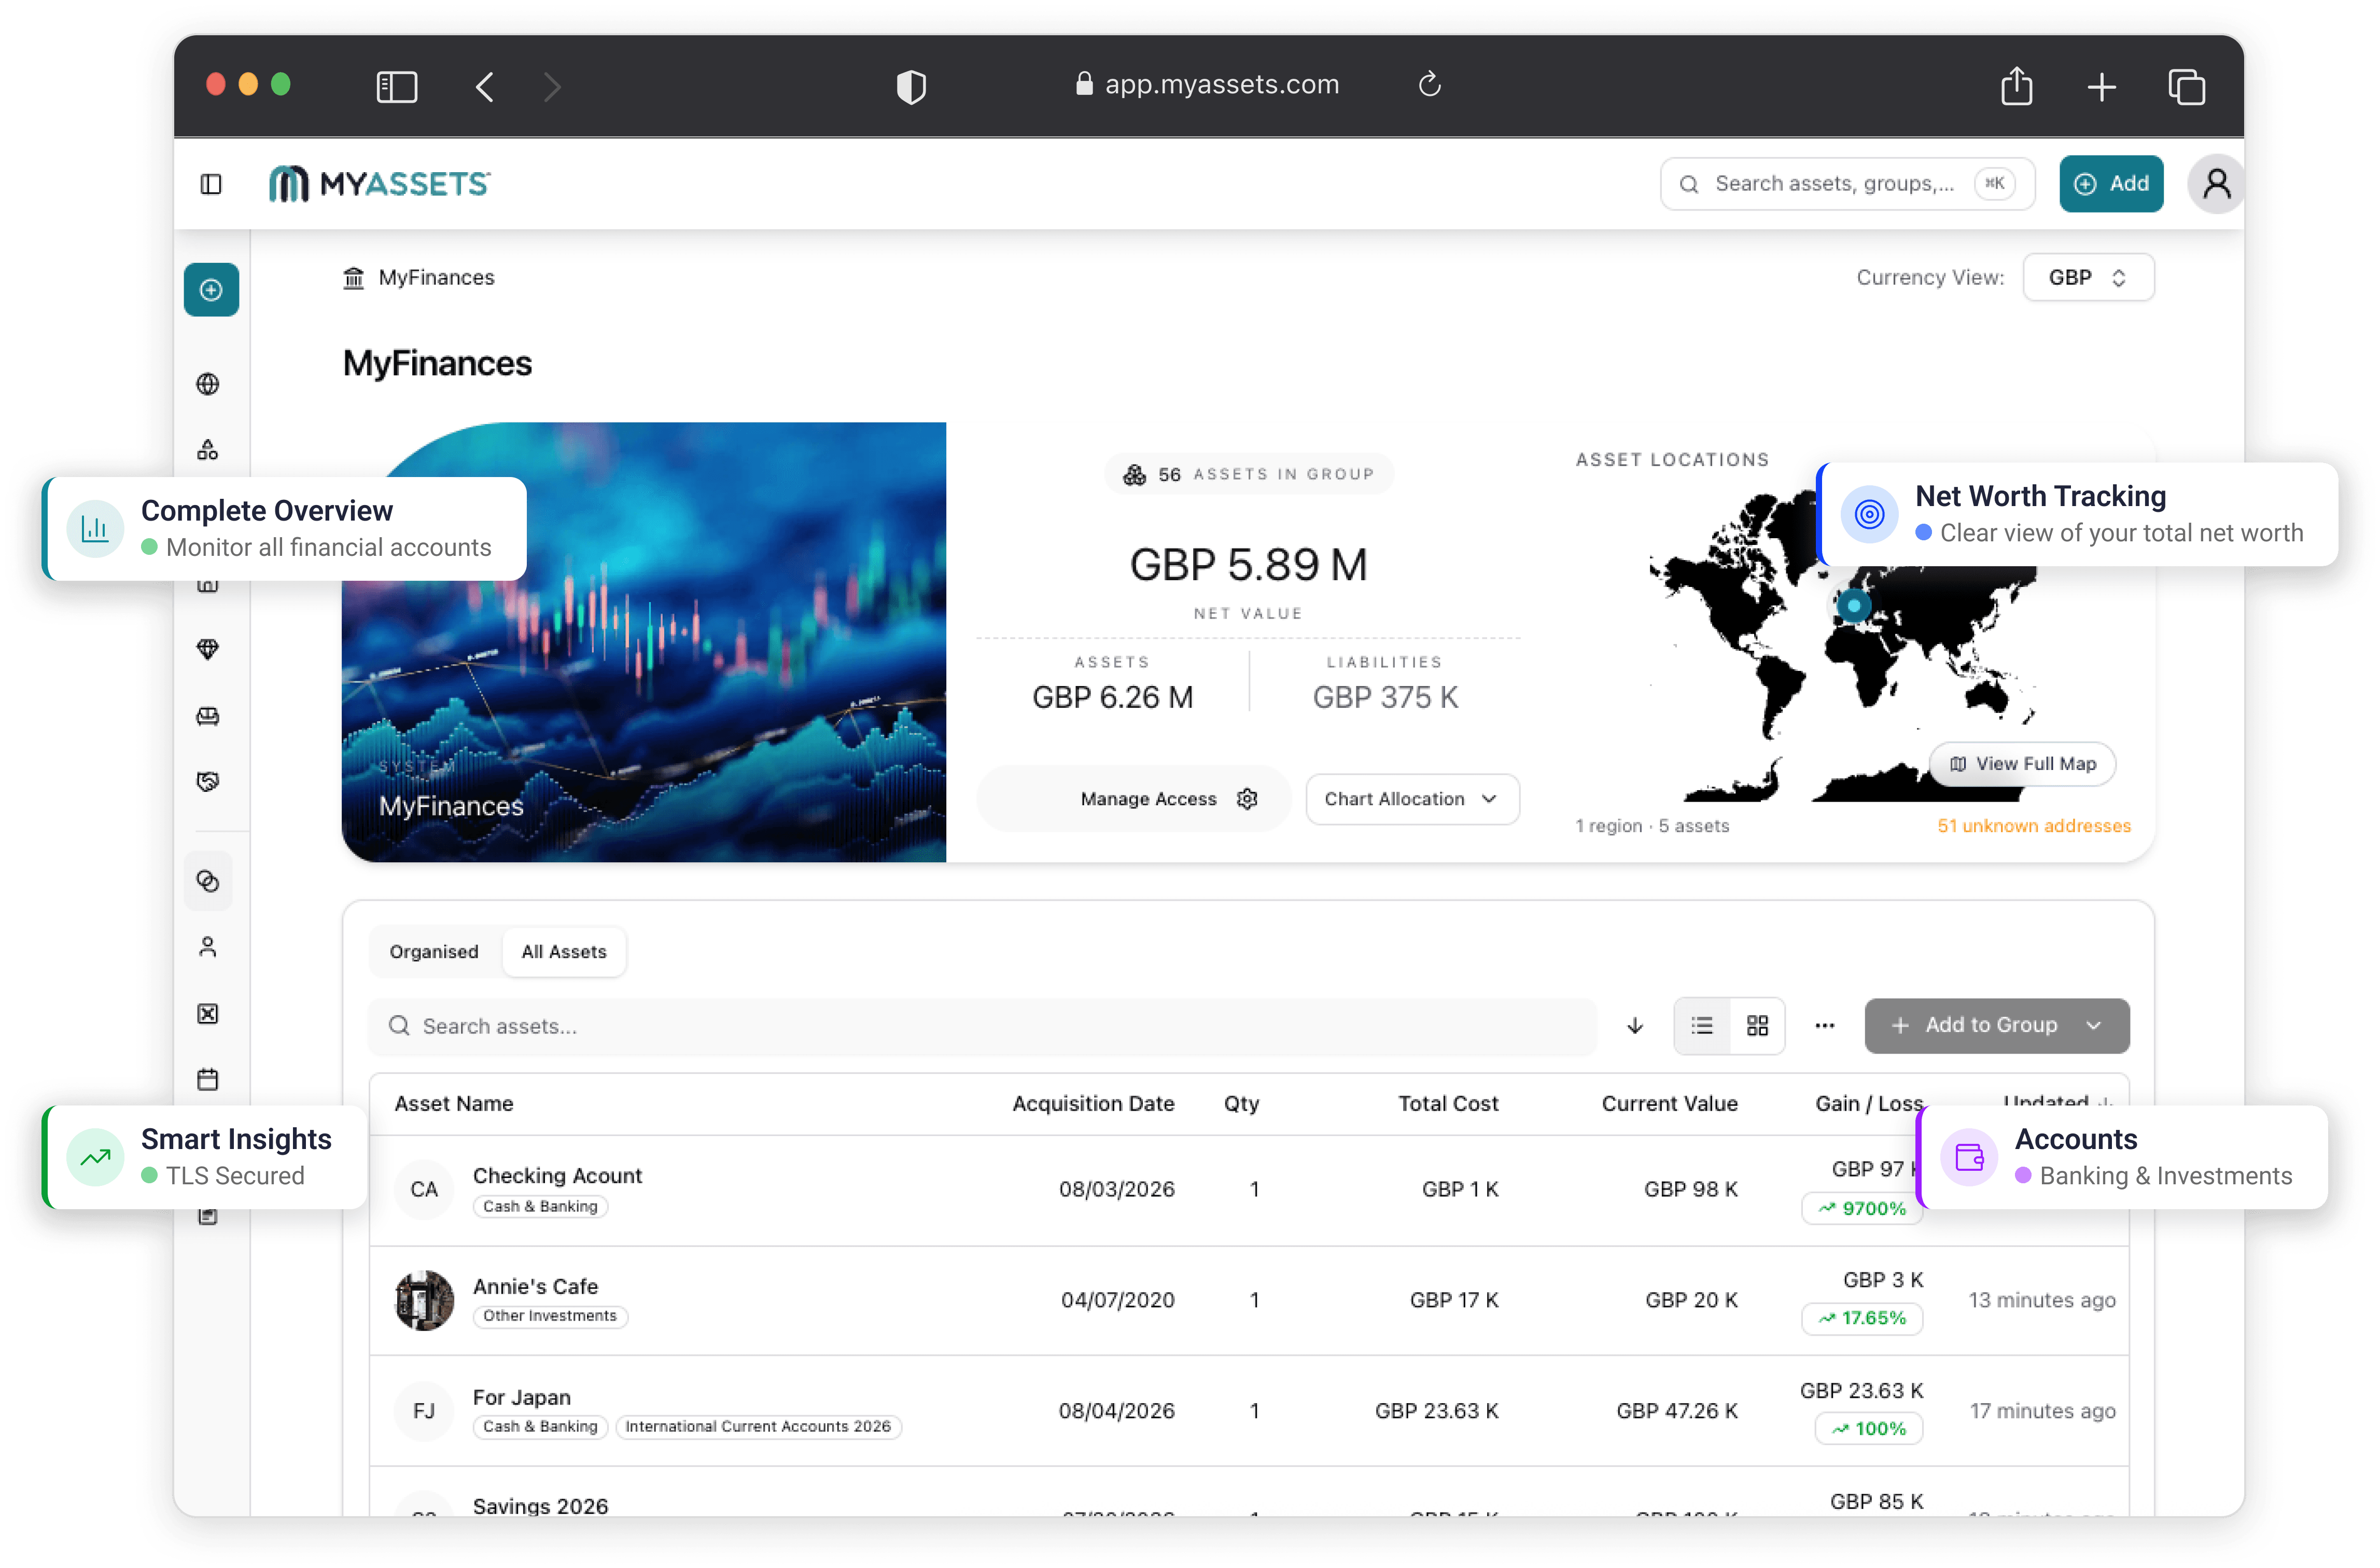The image size is (2380, 1568).
Task: Open the browser share icon
Action: click(2017, 86)
